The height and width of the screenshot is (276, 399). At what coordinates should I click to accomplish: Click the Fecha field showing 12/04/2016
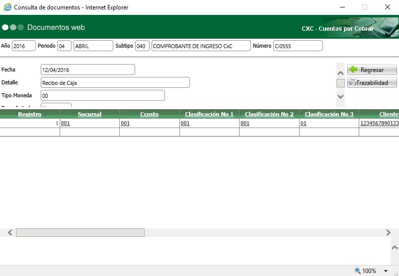(x=87, y=70)
